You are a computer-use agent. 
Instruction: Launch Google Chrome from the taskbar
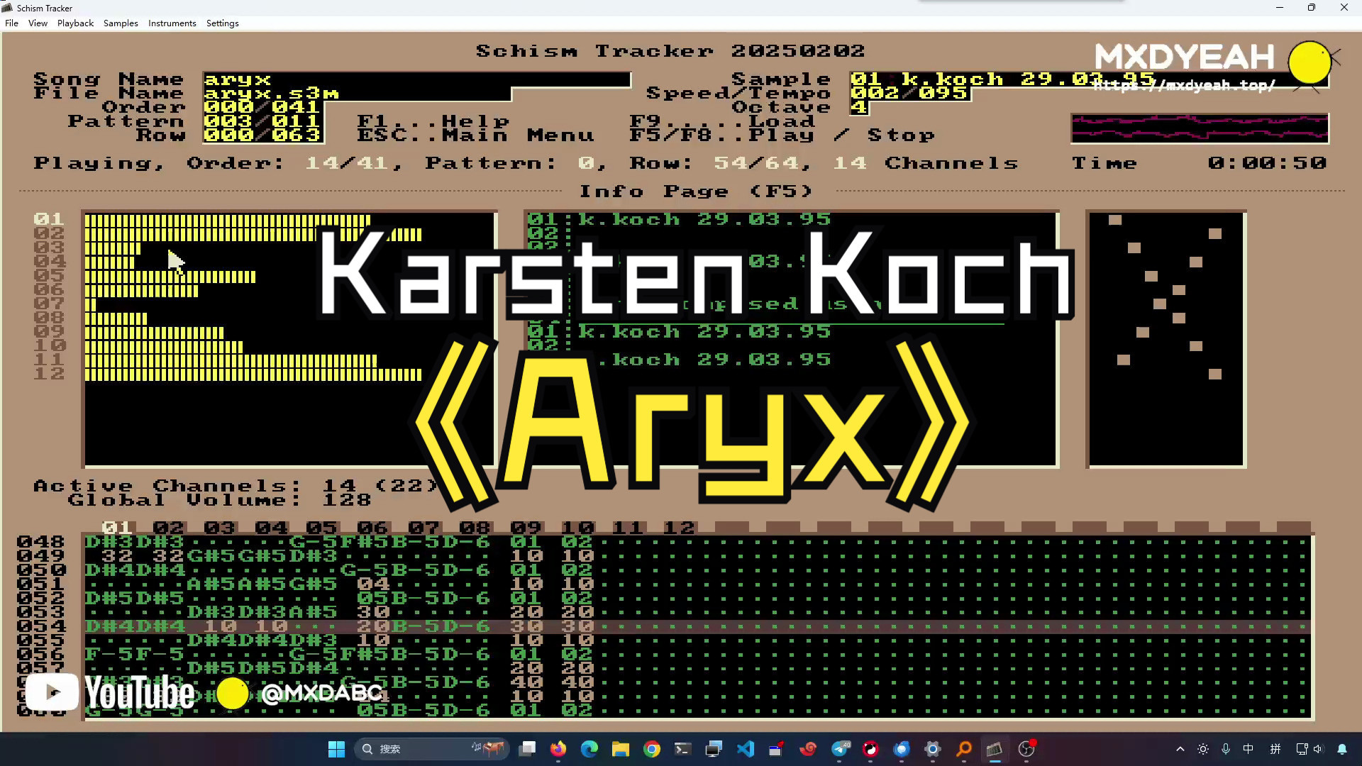coord(652,749)
